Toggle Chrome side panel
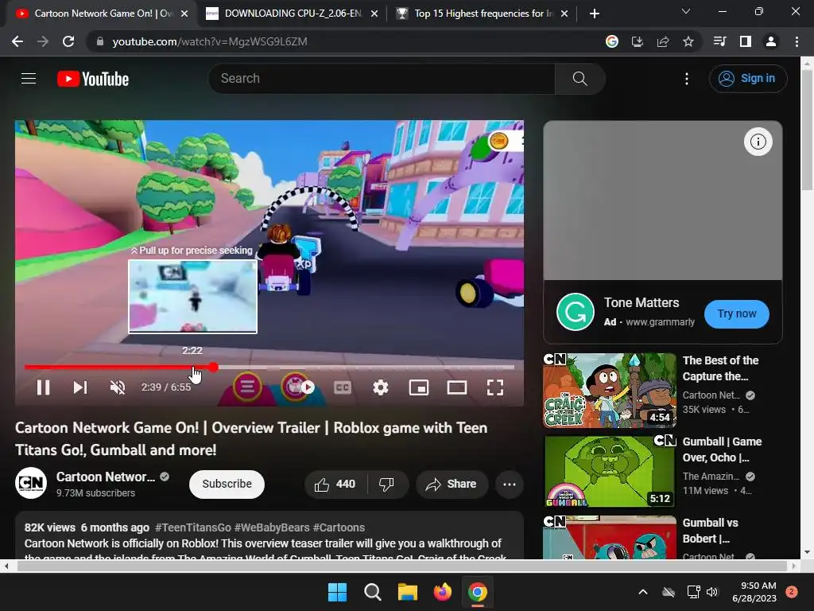The width and height of the screenshot is (814, 611). 746,41
